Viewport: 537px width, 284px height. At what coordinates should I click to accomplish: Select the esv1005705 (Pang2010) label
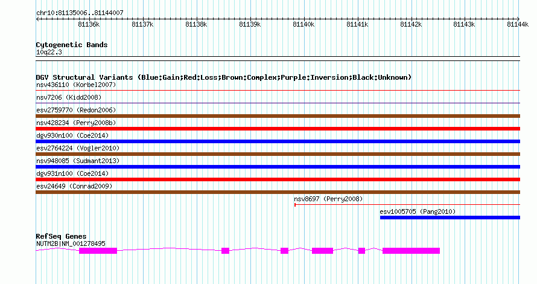pos(418,211)
